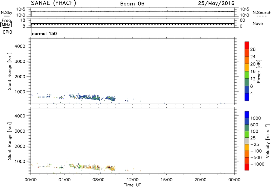Select the "Time UT" axis title

click(x=132, y=185)
